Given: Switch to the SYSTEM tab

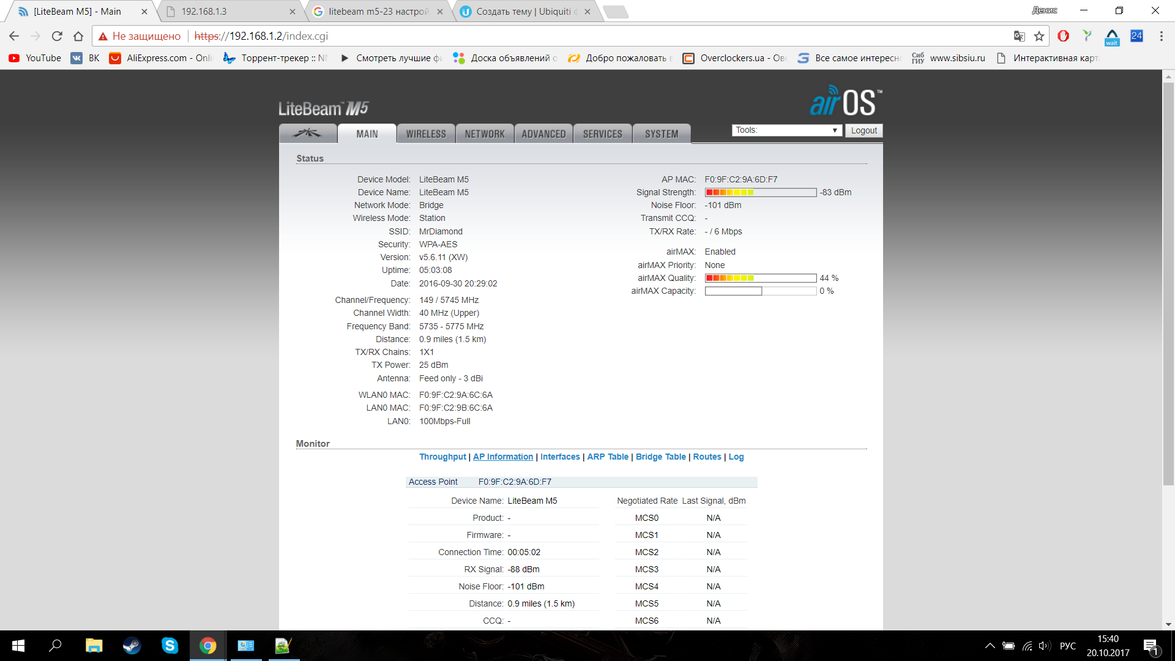Looking at the screenshot, I should [x=662, y=133].
